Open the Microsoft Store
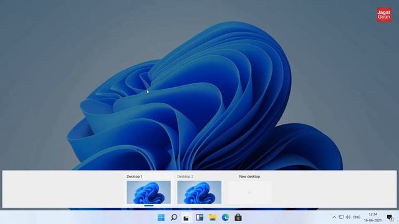This screenshot has height=224, width=399. pos(238,217)
